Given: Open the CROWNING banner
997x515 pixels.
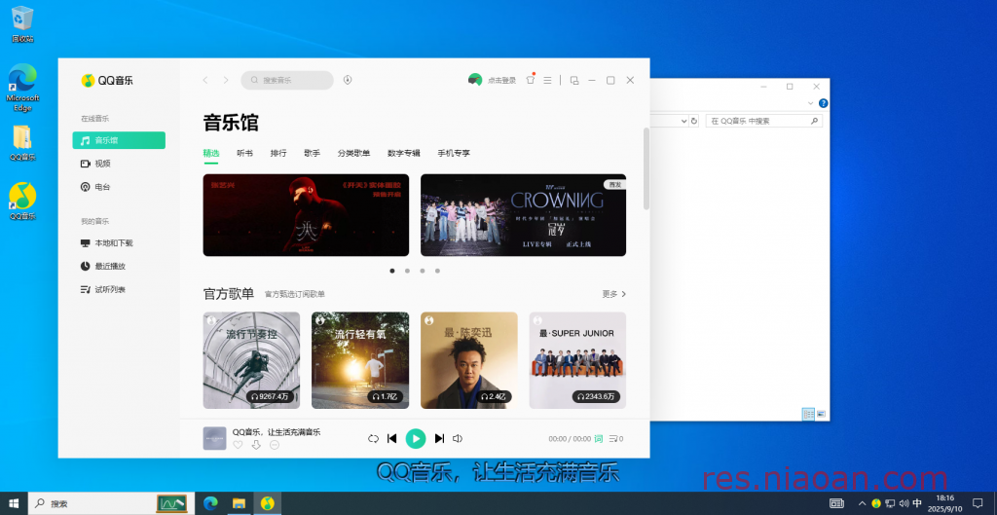Looking at the screenshot, I should pos(523,215).
